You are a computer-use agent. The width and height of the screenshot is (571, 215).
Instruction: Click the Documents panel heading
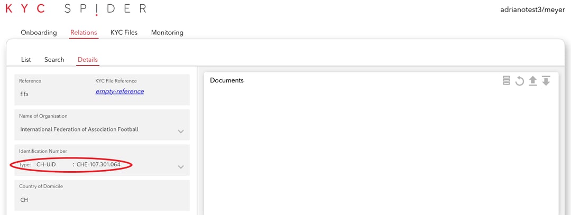tap(227, 80)
